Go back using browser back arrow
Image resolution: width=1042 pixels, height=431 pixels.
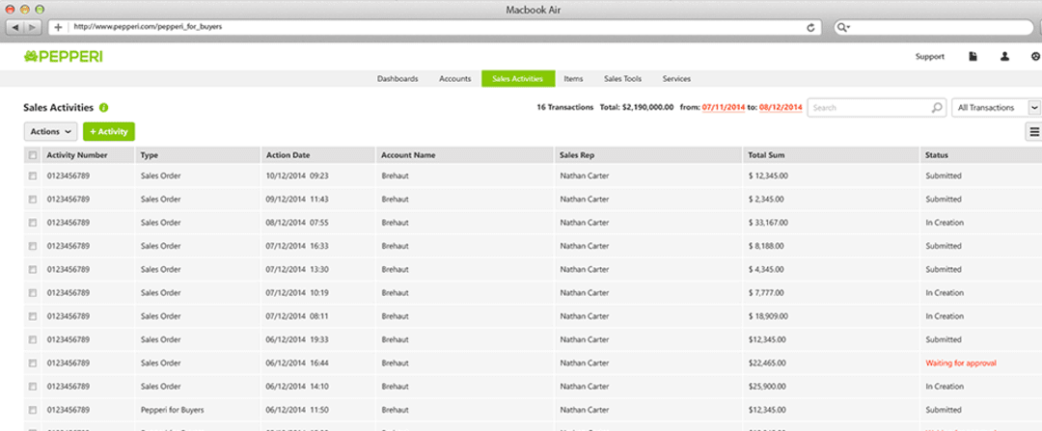pos(16,27)
